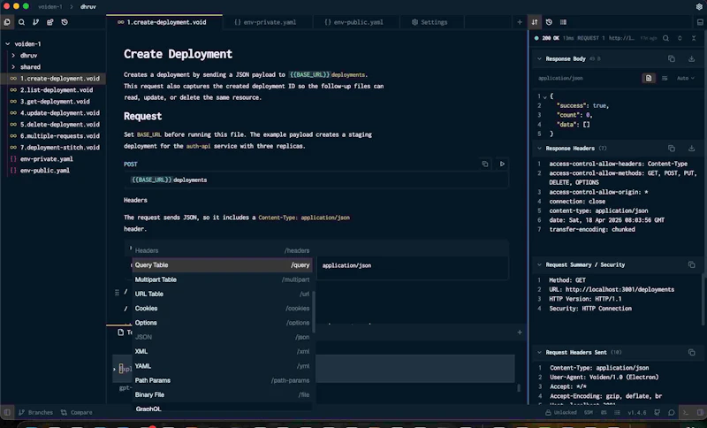This screenshot has height=428, width=707.
Task: Toggle the bottom panel layout icon
Action: click(x=700, y=21)
